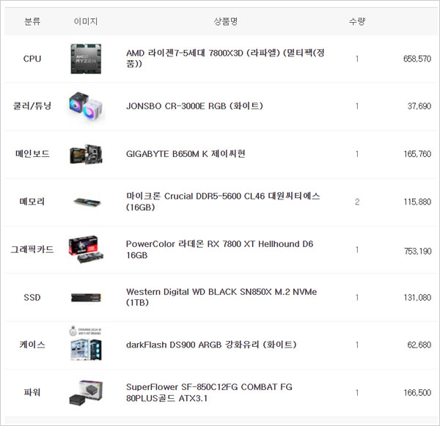Click the 분류 column header
The image size is (440, 426).
[x=32, y=21]
